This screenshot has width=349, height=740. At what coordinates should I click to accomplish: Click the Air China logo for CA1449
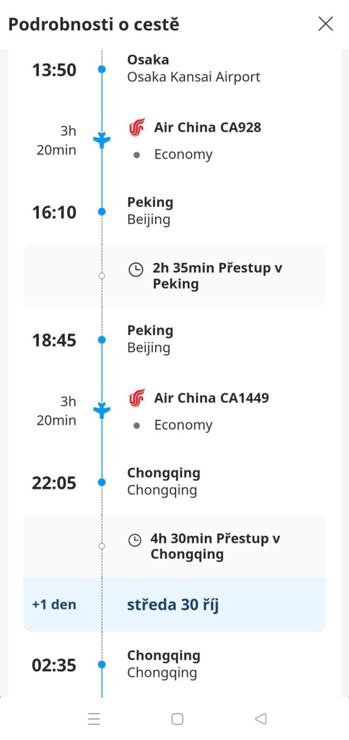(x=137, y=398)
